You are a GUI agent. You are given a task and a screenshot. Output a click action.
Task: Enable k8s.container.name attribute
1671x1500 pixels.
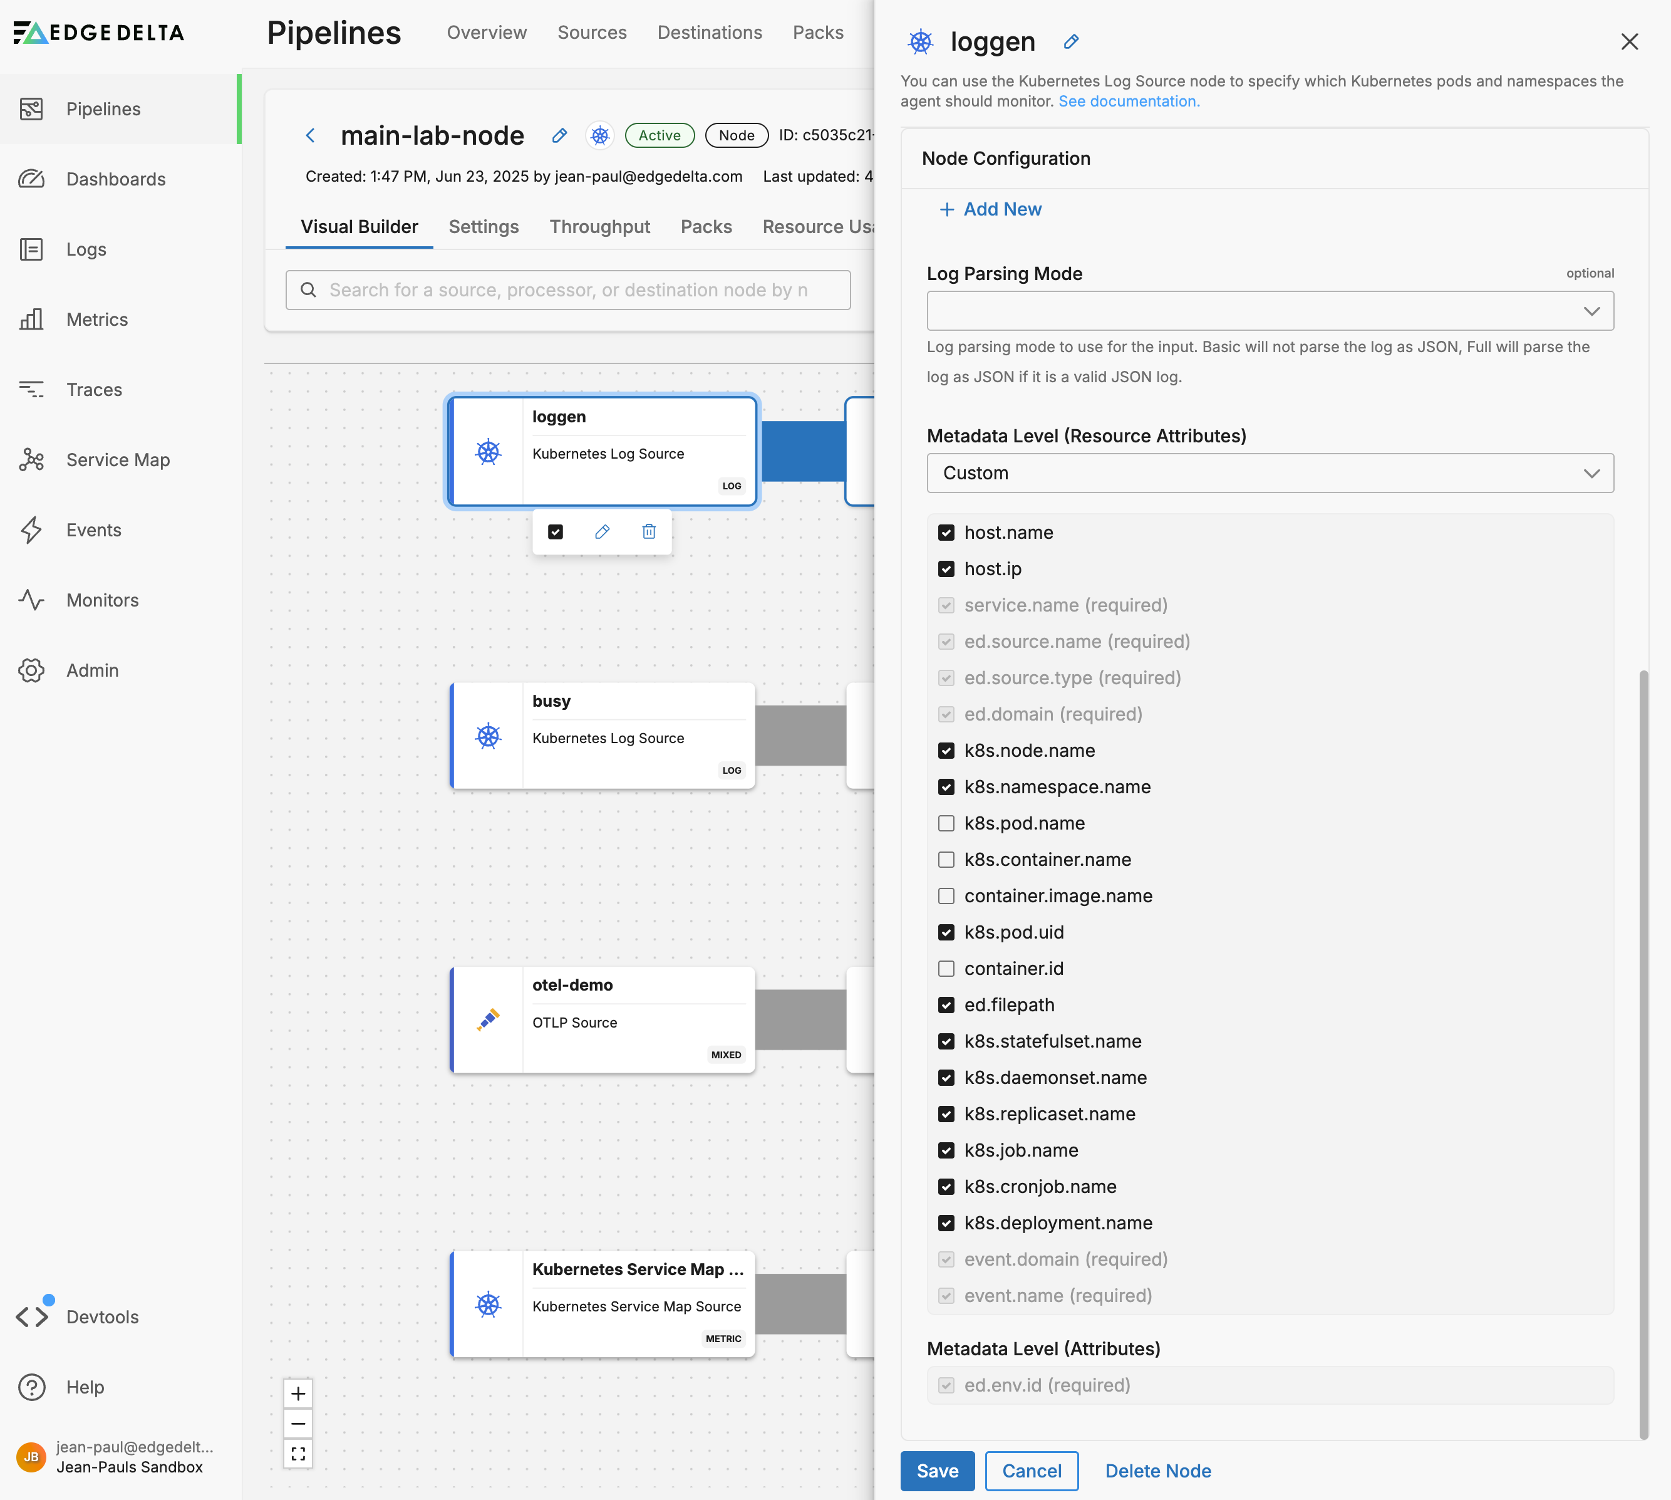(x=947, y=859)
